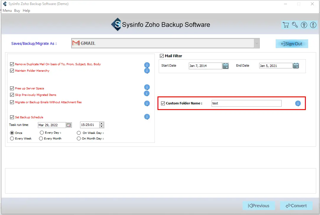Disable the Mail Filter checkbox

pyautogui.click(x=162, y=56)
